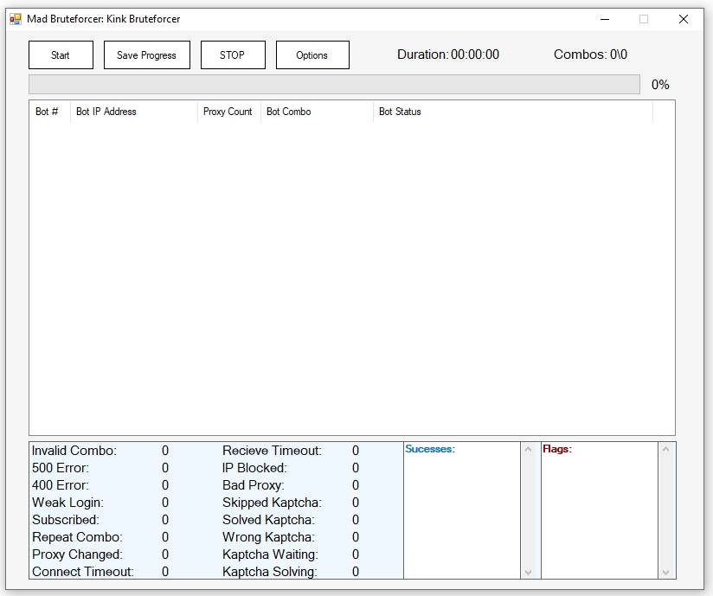
Task: Click the Start button
Action: (x=61, y=55)
